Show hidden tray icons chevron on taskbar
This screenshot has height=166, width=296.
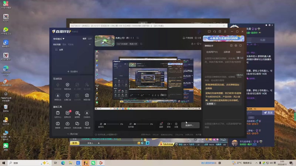pyautogui.click(x=256, y=163)
